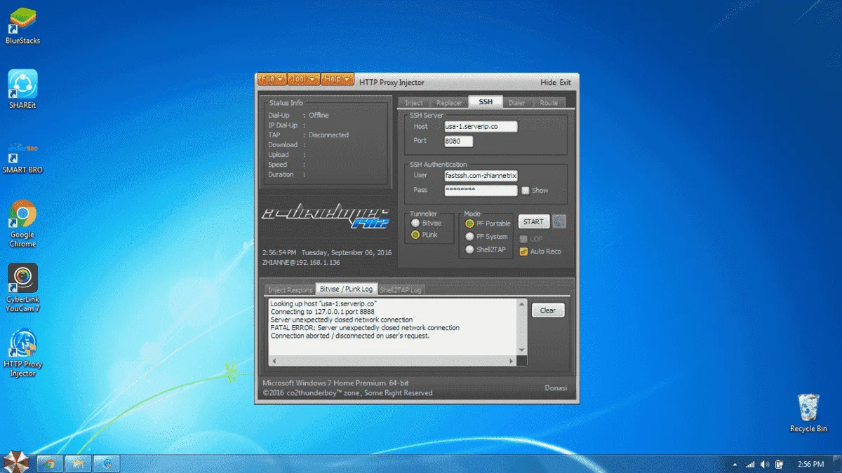Image resolution: width=842 pixels, height=473 pixels.
Task: Focus the SSH Port field
Action: pos(458,141)
